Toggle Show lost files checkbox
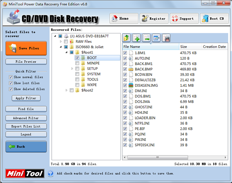Screen dimensions: 232x183 coord(11,83)
